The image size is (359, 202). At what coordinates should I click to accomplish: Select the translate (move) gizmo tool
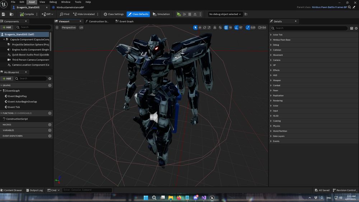(x=200, y=28)
